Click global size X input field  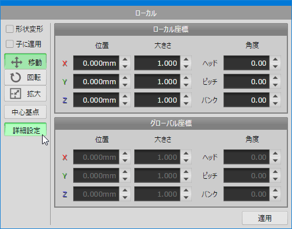(x=157, y=157)
